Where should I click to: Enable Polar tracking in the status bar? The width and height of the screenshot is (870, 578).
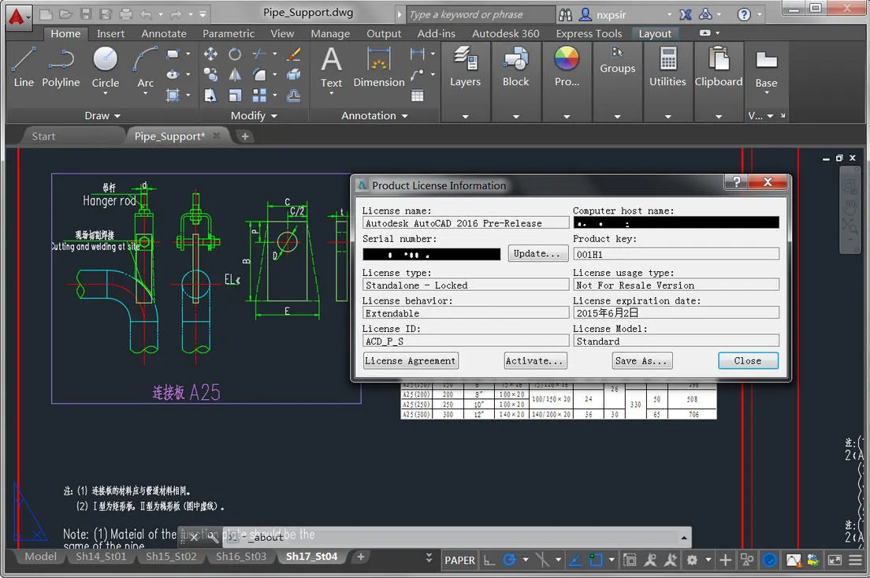point(508,560)
